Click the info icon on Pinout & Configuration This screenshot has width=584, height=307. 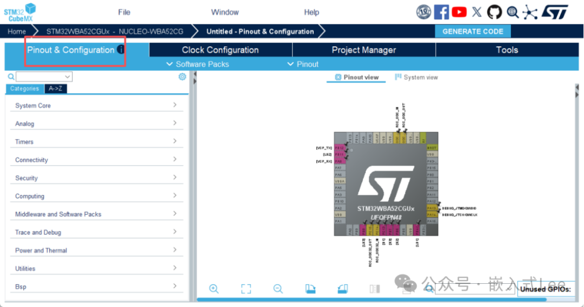click(121, 49)
